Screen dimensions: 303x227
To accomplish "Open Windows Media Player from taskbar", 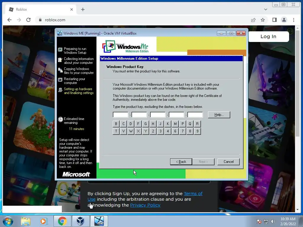I will pos(43,221).
